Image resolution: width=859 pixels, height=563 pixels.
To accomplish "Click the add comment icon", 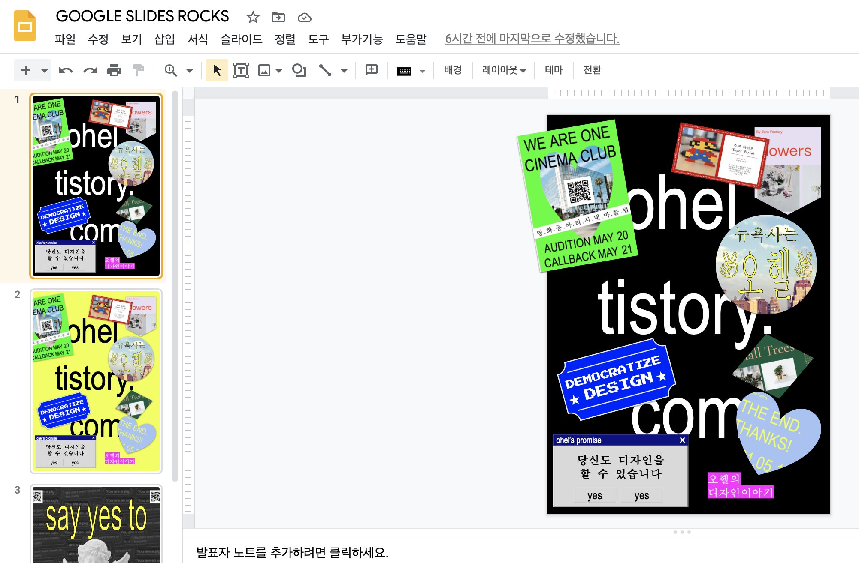I will 371,70.
